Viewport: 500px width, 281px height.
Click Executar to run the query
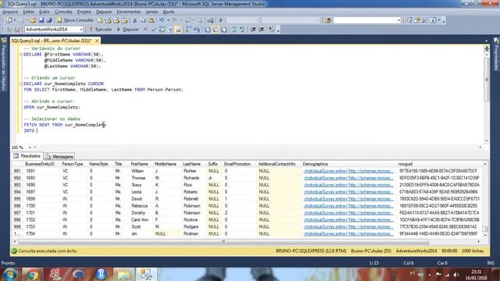101,30
